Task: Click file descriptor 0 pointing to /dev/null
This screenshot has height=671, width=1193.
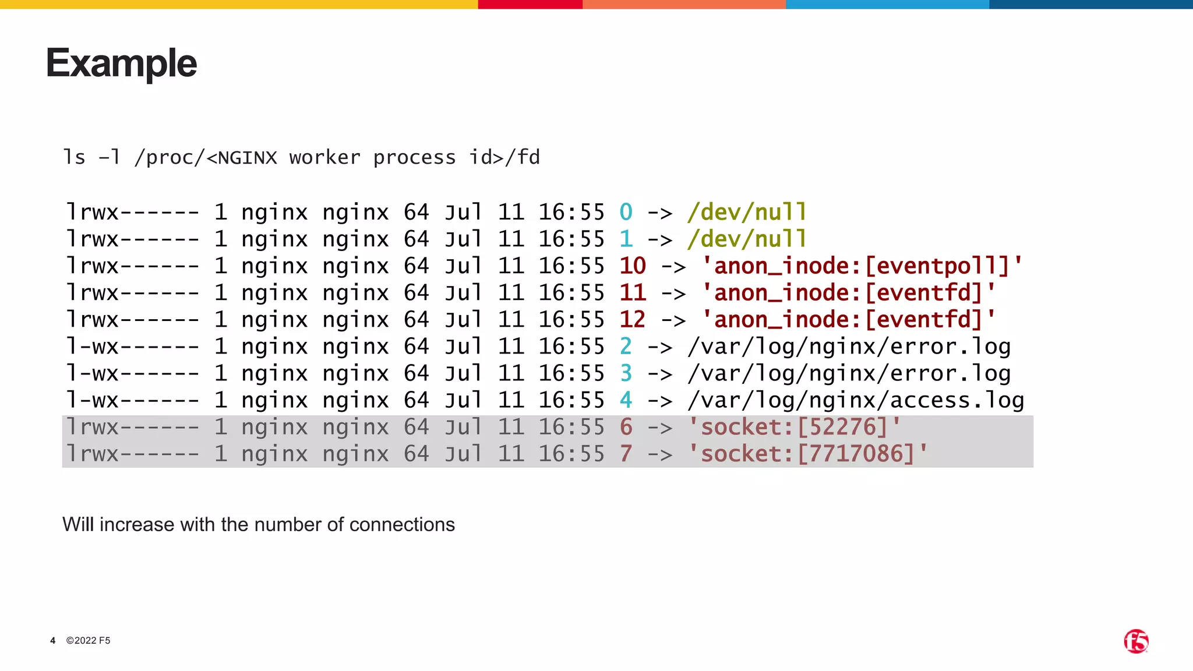Action: [436, 212]
